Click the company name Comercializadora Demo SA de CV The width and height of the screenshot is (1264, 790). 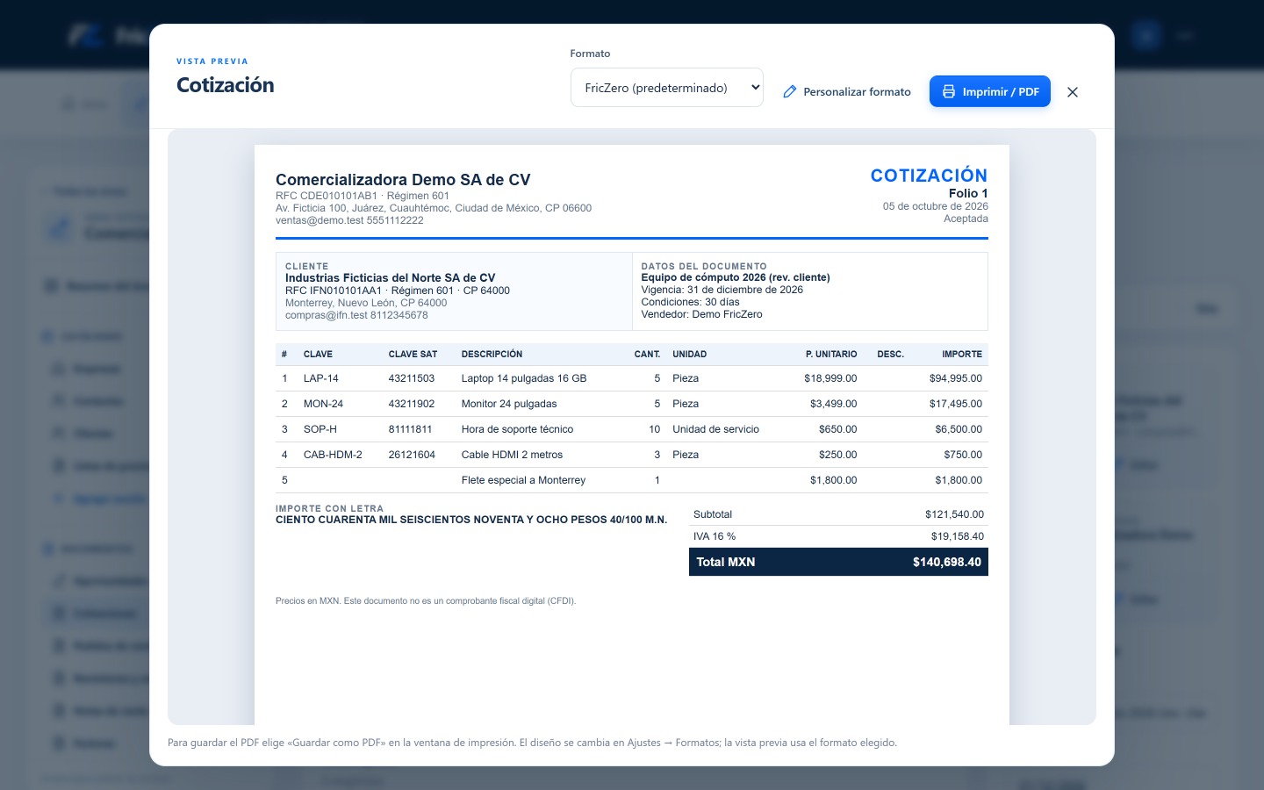click(403, 180)
